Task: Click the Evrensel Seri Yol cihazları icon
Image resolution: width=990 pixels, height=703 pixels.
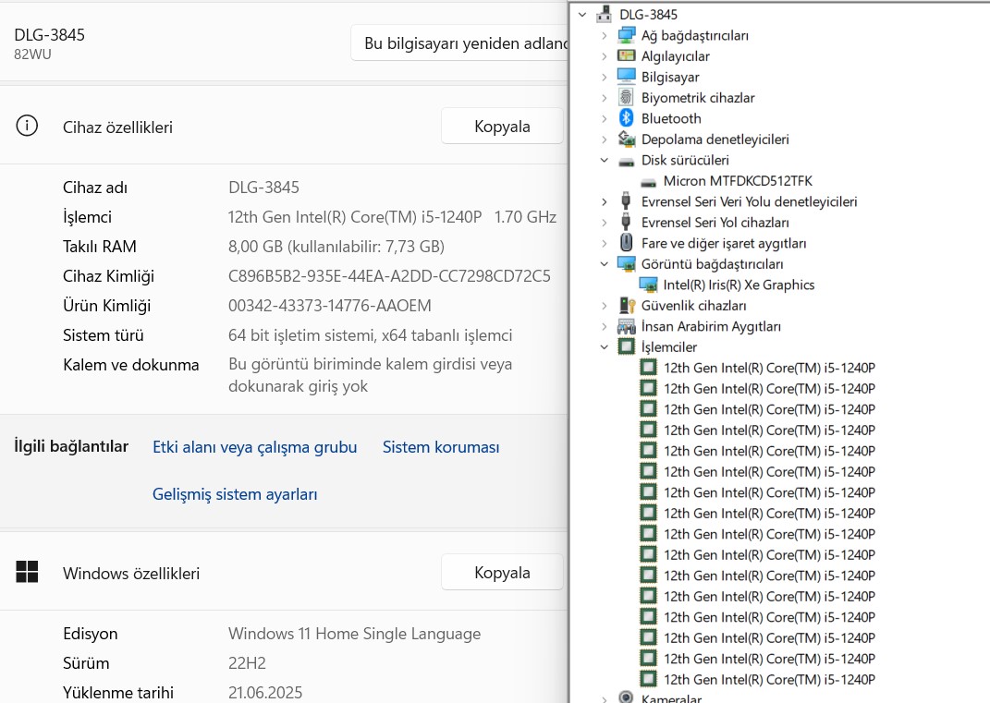Action: [x=626, y=222]
